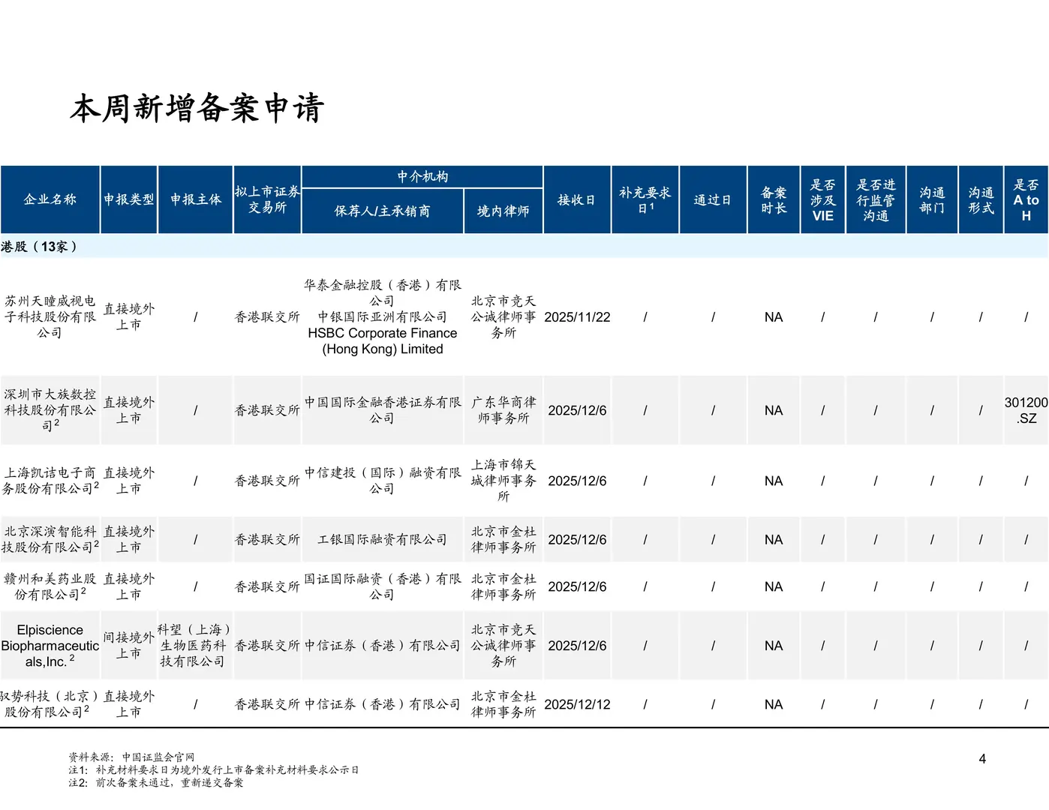Click HSBC Corporate Finance (Hong Kong) Limited text
Screen dimensions: 1049x810
(x=383, y=340)
